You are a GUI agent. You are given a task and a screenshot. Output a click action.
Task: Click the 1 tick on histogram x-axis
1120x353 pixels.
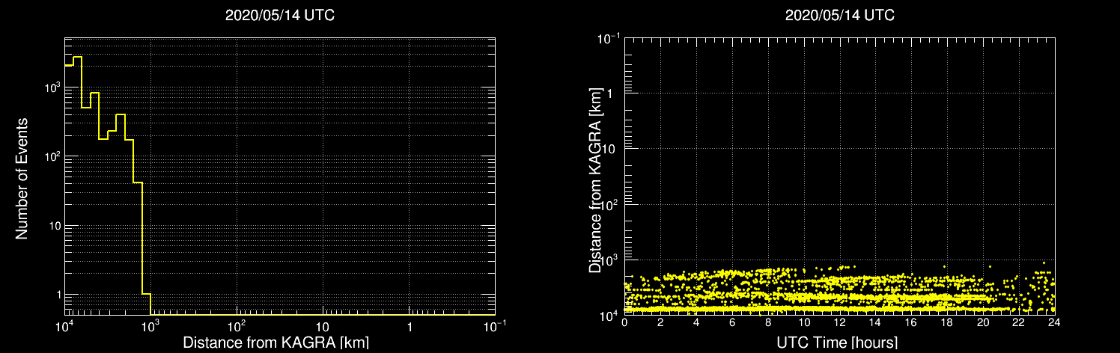(410, 328)
